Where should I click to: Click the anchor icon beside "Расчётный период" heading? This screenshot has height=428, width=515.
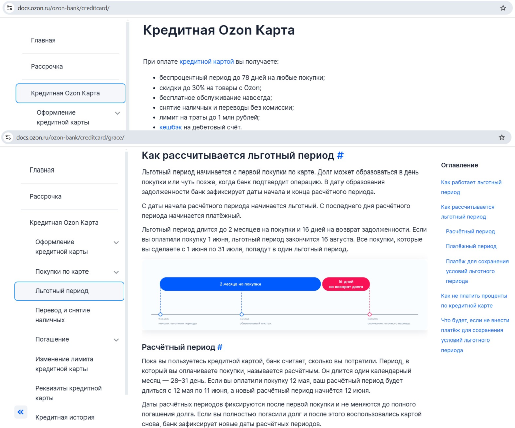click(220, 347)
